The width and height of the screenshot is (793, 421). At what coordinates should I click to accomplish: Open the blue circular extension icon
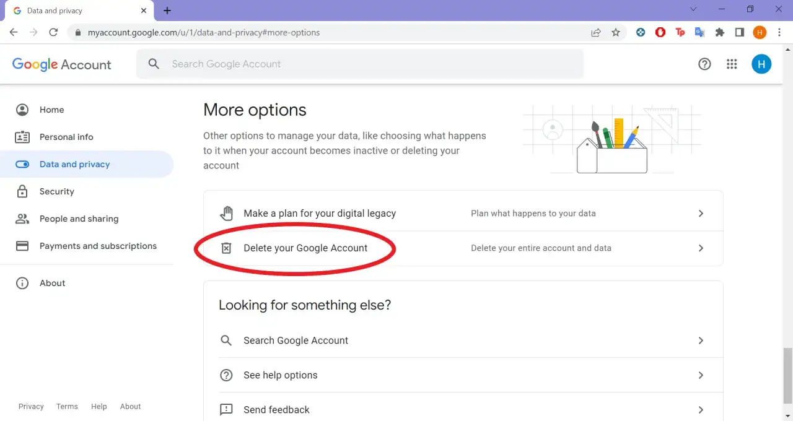click(641, 32)
